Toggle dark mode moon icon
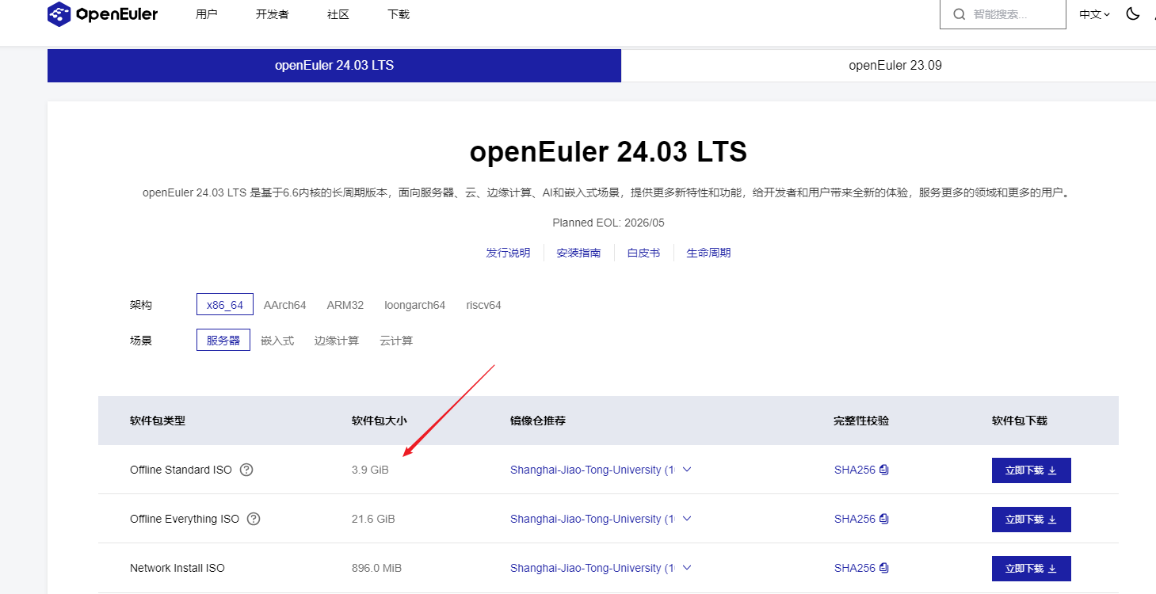The width and height of the screenshot is (1156, 594). click(x=1132, y=13)
